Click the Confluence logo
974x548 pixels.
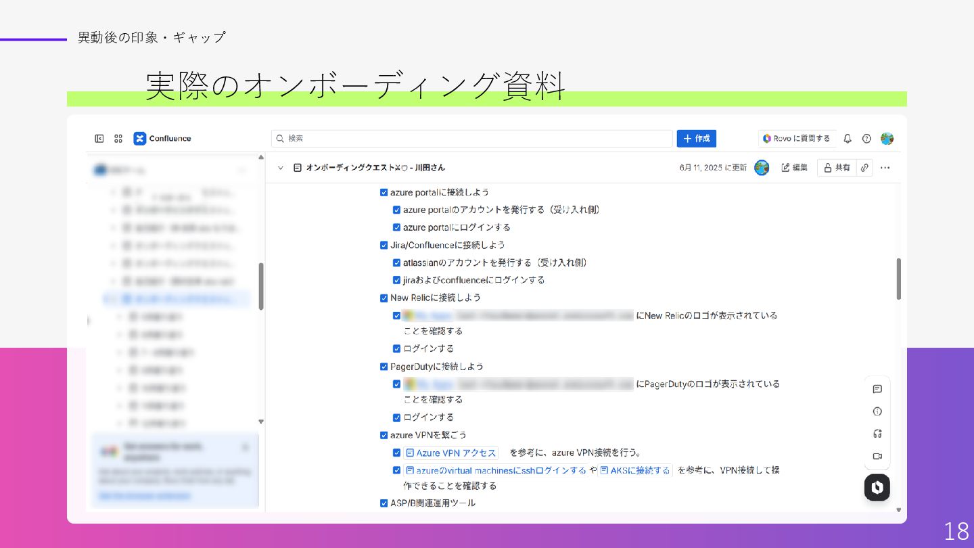(162, 139)
